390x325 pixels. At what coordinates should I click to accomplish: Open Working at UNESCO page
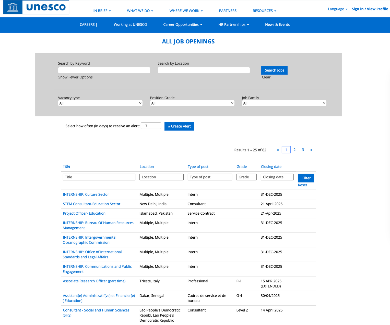(x=130, y=25)
